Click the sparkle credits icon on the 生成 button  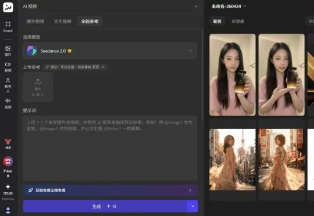pos(108,206)
